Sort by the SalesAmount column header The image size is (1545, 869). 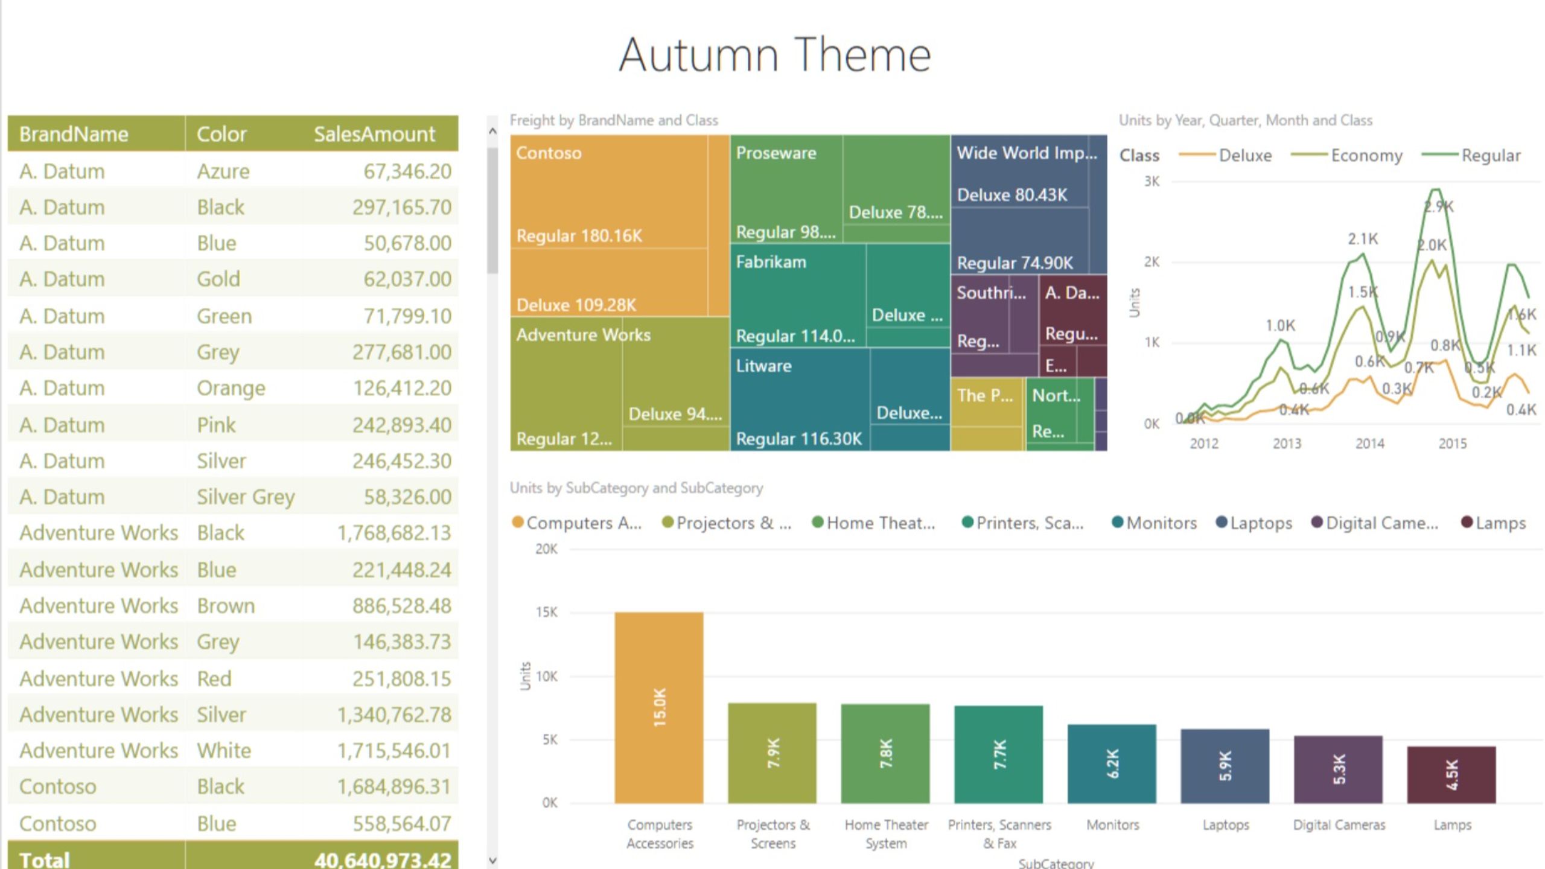374,133
